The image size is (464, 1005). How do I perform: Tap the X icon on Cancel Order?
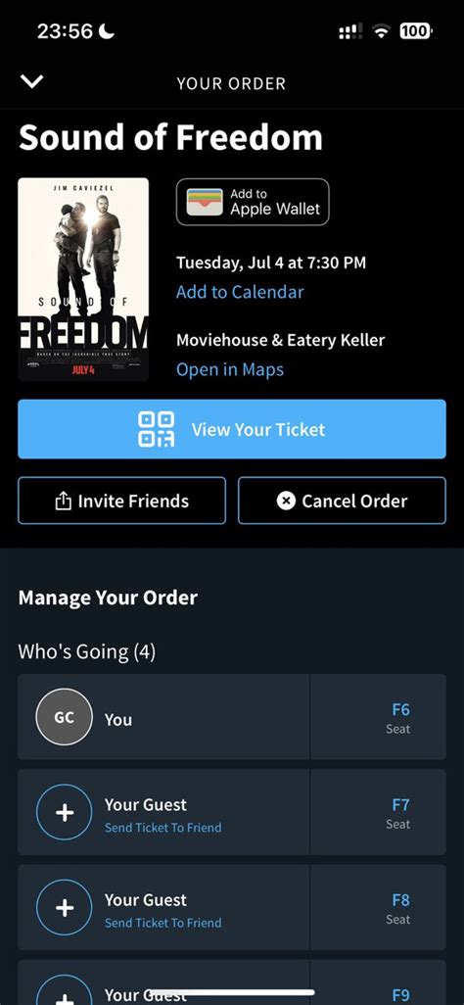[286, 502]
